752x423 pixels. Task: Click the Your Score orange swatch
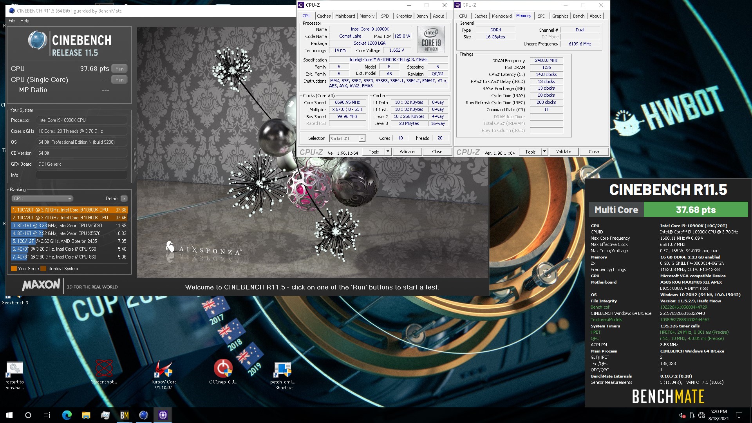[x=14, y=269]
